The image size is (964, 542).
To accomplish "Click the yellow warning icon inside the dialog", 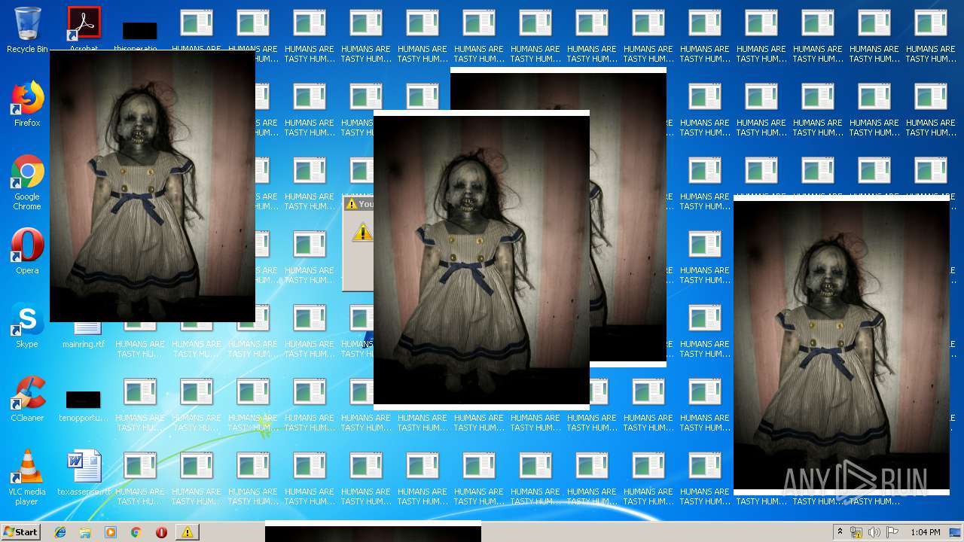I will point(362,232).
